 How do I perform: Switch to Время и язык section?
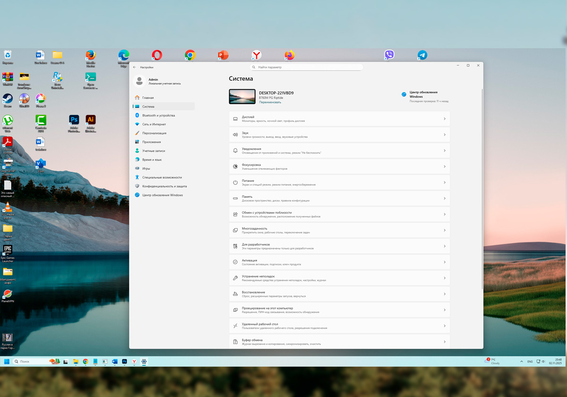click(x=152, y=160)
